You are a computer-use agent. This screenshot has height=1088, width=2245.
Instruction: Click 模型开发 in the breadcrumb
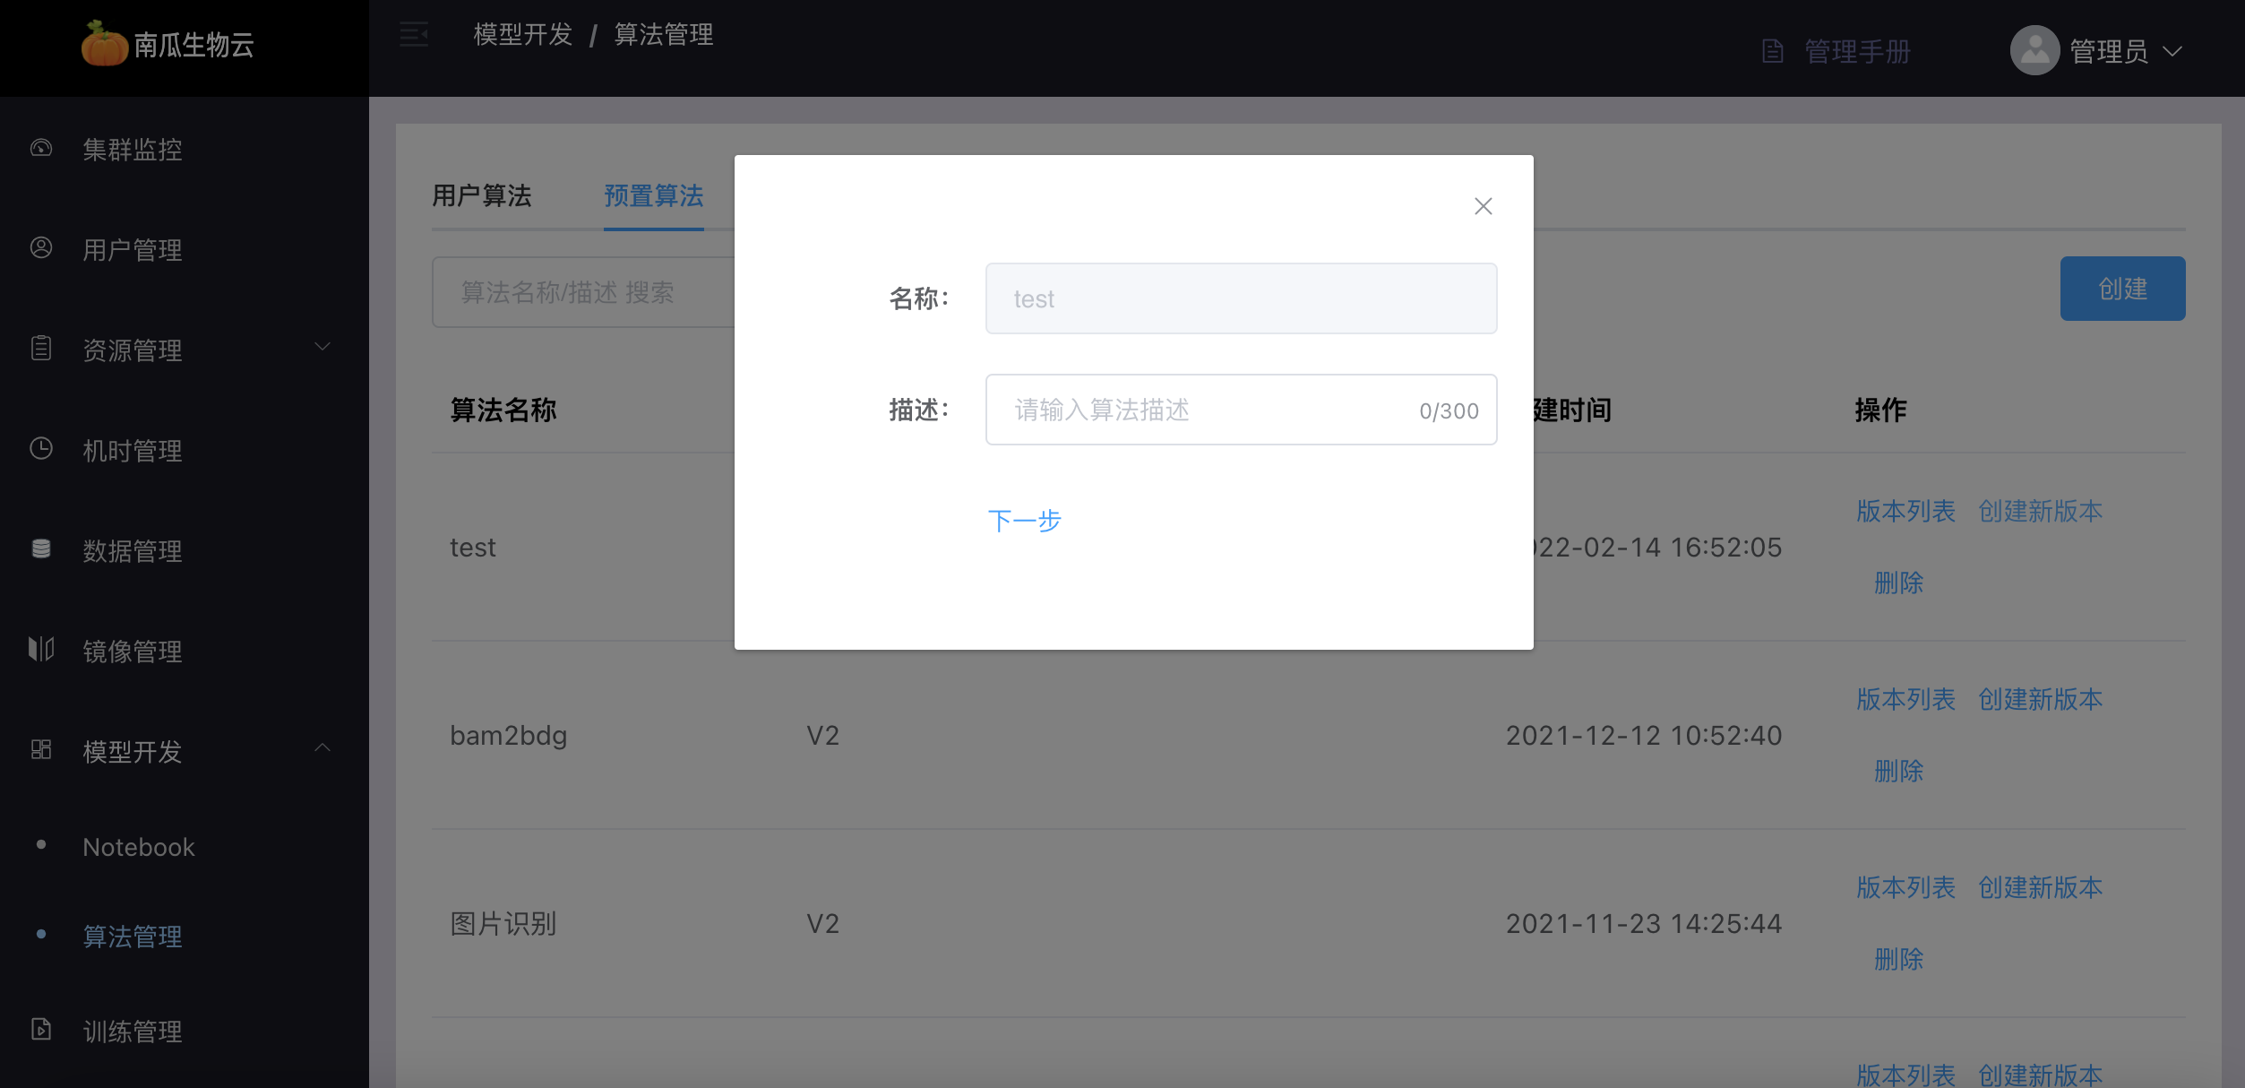[522, 35]
